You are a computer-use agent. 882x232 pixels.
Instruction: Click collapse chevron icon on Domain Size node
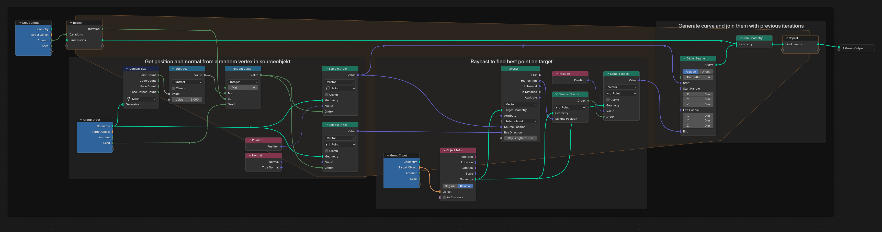[x=127, y=69]
